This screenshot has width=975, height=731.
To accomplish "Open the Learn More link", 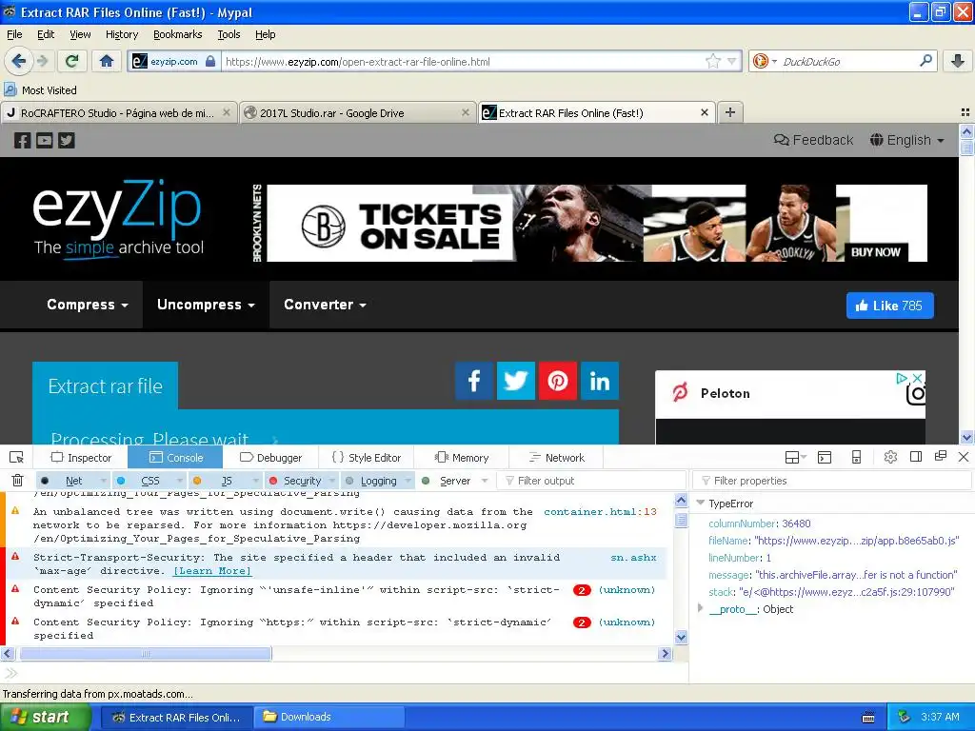I will pos(212,571).
